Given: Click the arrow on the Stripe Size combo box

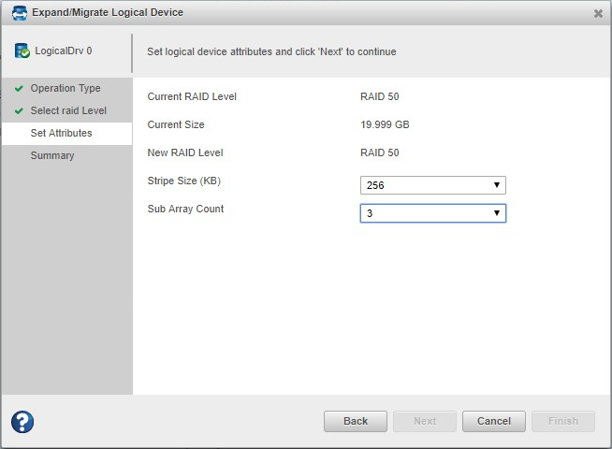Looking at the screenshot, I should point(497,185).
